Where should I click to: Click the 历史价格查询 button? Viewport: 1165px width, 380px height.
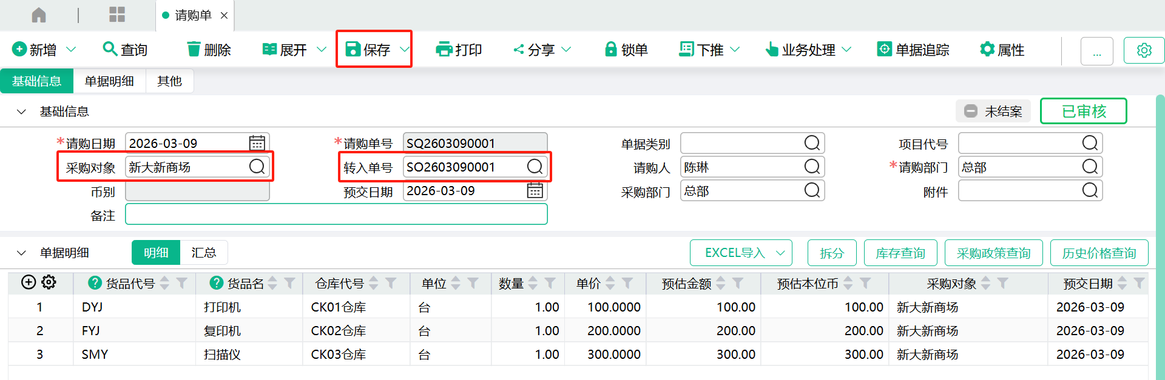click(1099, 253)
